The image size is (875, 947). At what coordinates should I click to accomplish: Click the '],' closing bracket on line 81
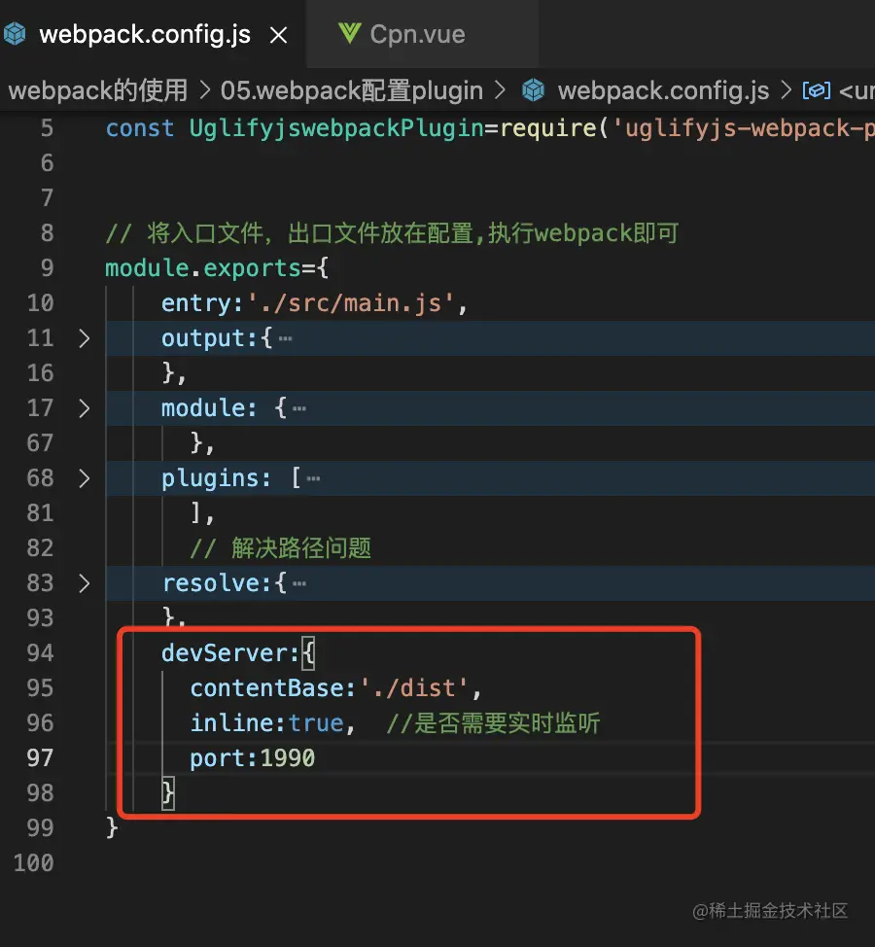point(202,513)
